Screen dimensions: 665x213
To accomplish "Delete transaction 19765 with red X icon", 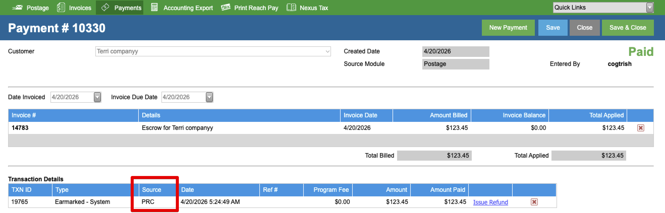I will click(x=534, y=202).
